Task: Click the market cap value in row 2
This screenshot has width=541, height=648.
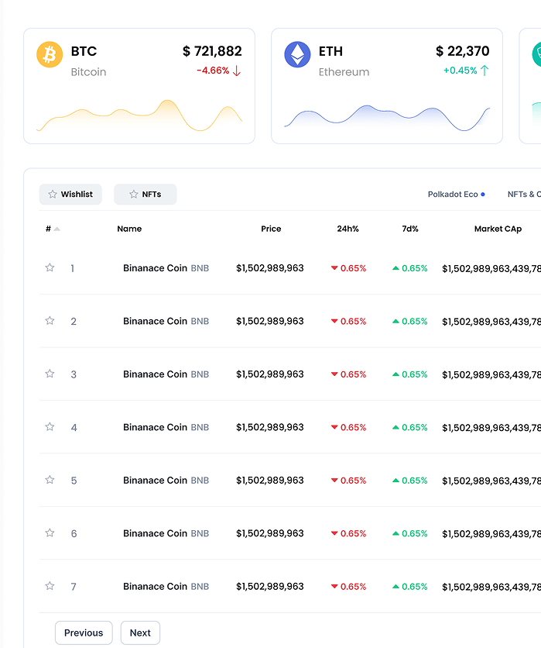Action: point(491,322)
